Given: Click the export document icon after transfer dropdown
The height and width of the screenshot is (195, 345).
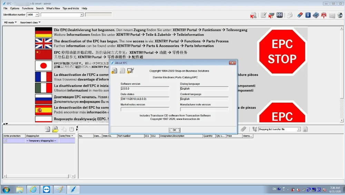Looking at the screenshot, I should pos(305,129).
